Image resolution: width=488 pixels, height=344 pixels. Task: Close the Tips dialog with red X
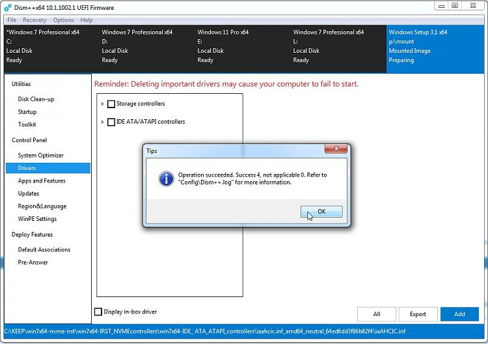tap(336, 149)
